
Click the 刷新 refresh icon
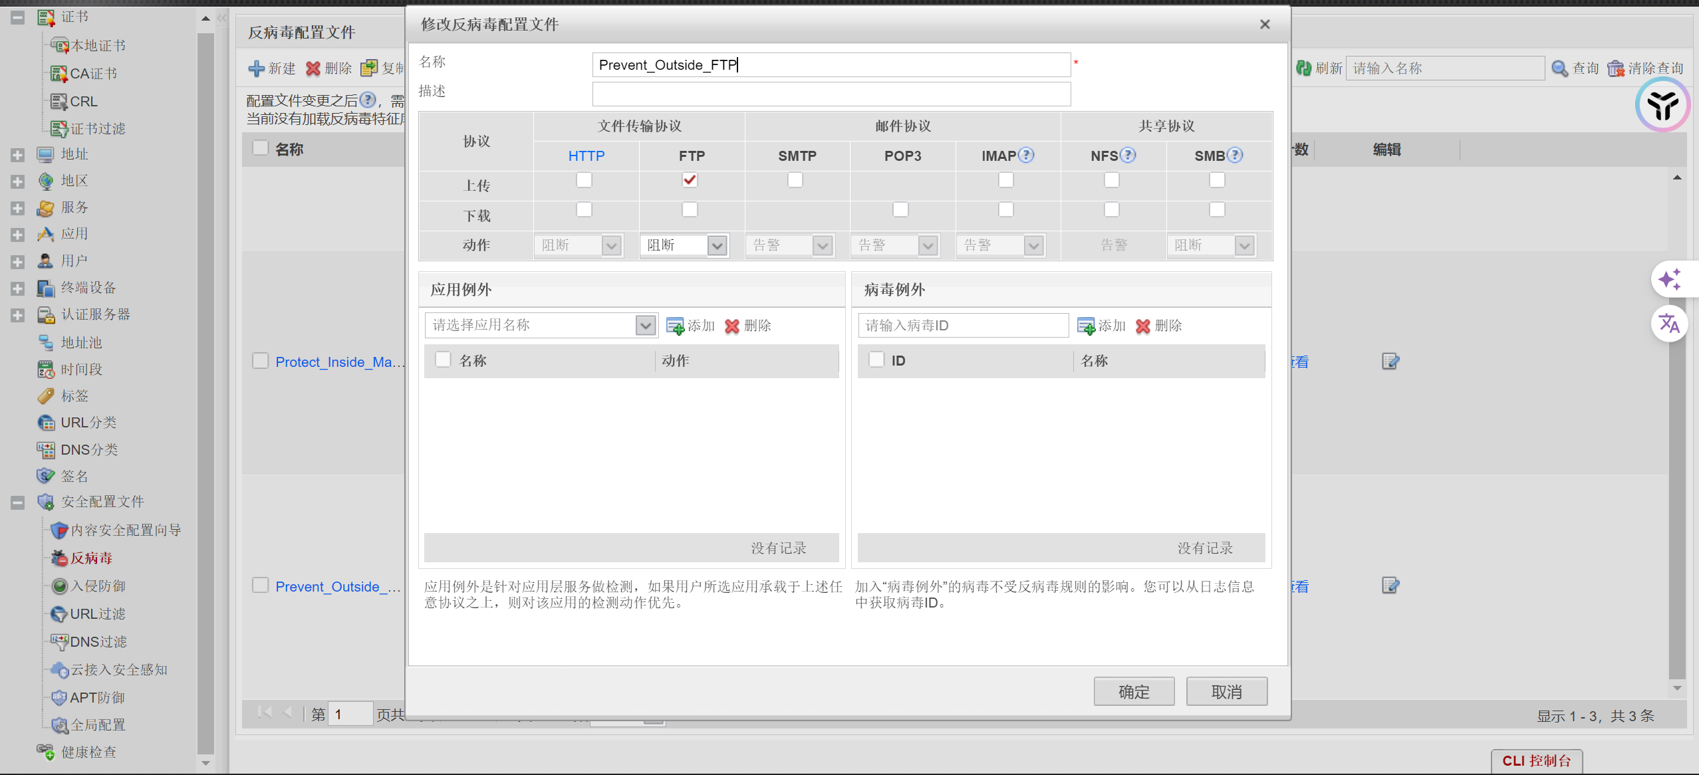click(x=1303, y=68)
